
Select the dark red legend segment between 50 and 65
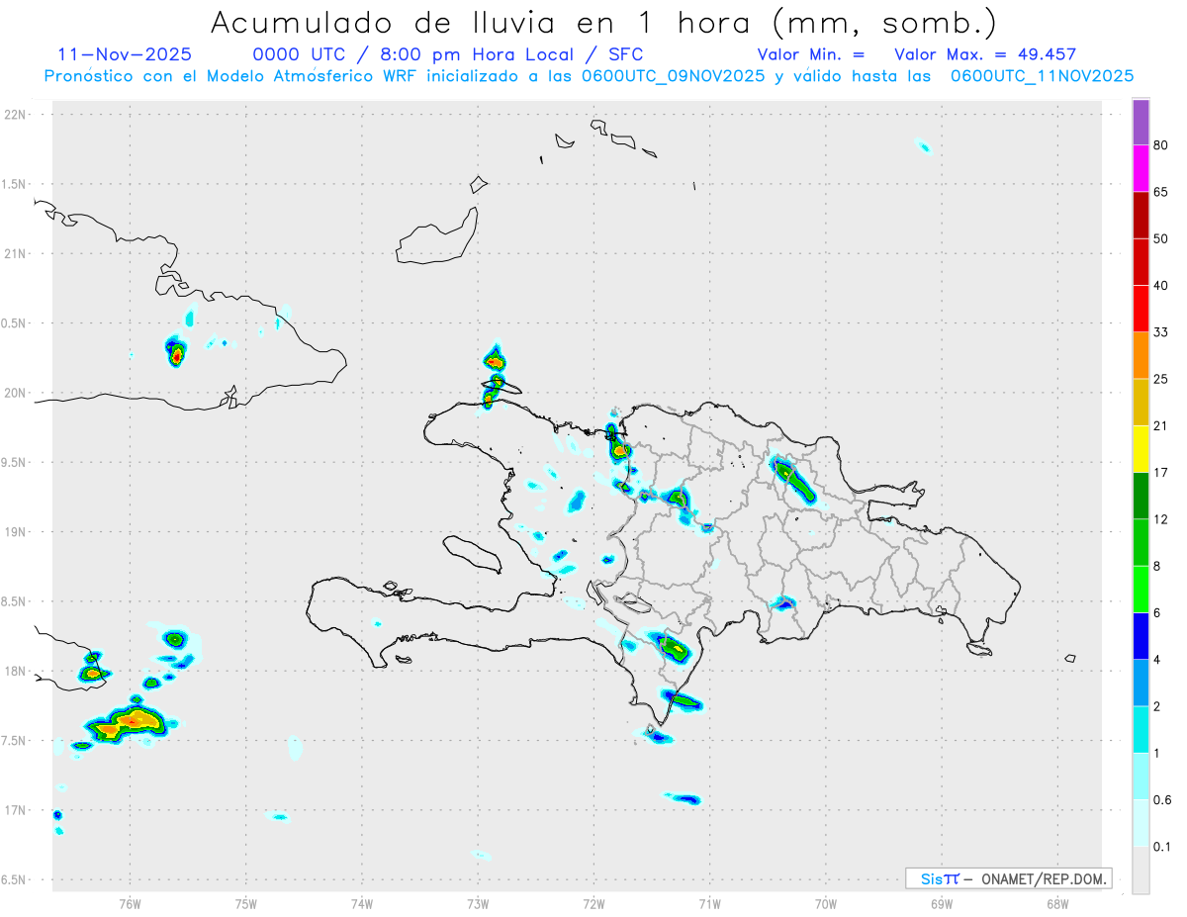tap(1141, 215)
